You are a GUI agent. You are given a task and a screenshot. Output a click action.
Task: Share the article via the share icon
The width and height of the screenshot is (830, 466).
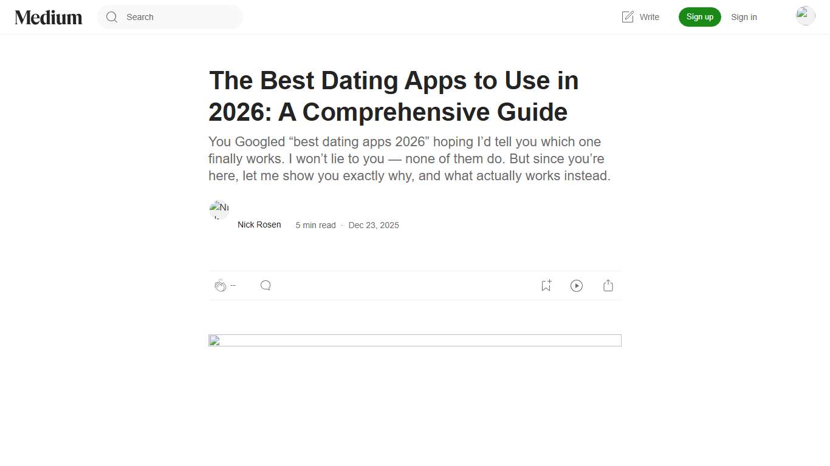point(608,285)
